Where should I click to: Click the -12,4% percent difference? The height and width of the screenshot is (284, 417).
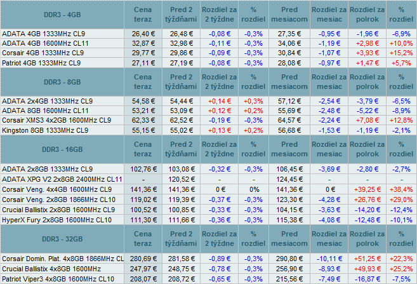tap(401, 210)
